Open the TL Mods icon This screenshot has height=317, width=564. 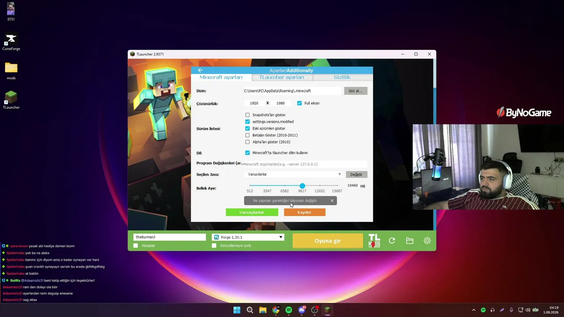click(374, 241)
